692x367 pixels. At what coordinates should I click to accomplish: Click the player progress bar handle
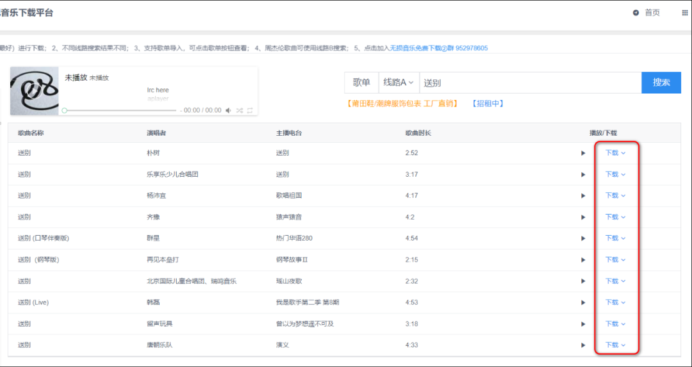coord(64,111)
